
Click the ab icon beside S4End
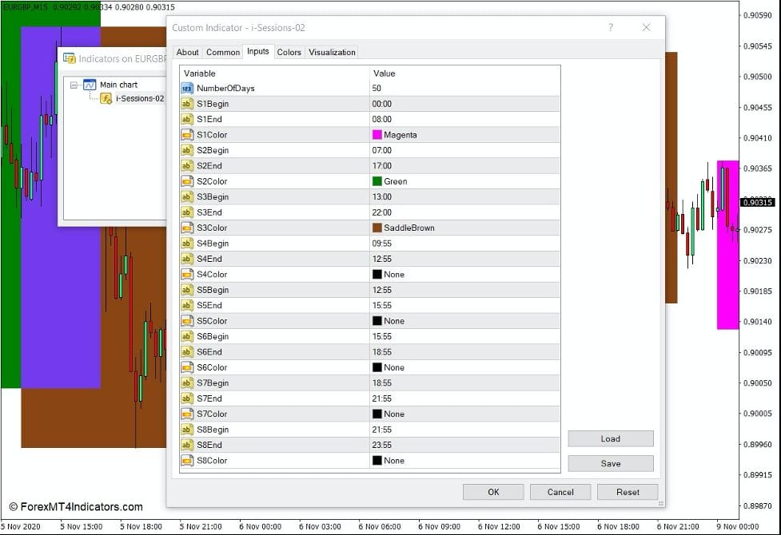point(187,259)
